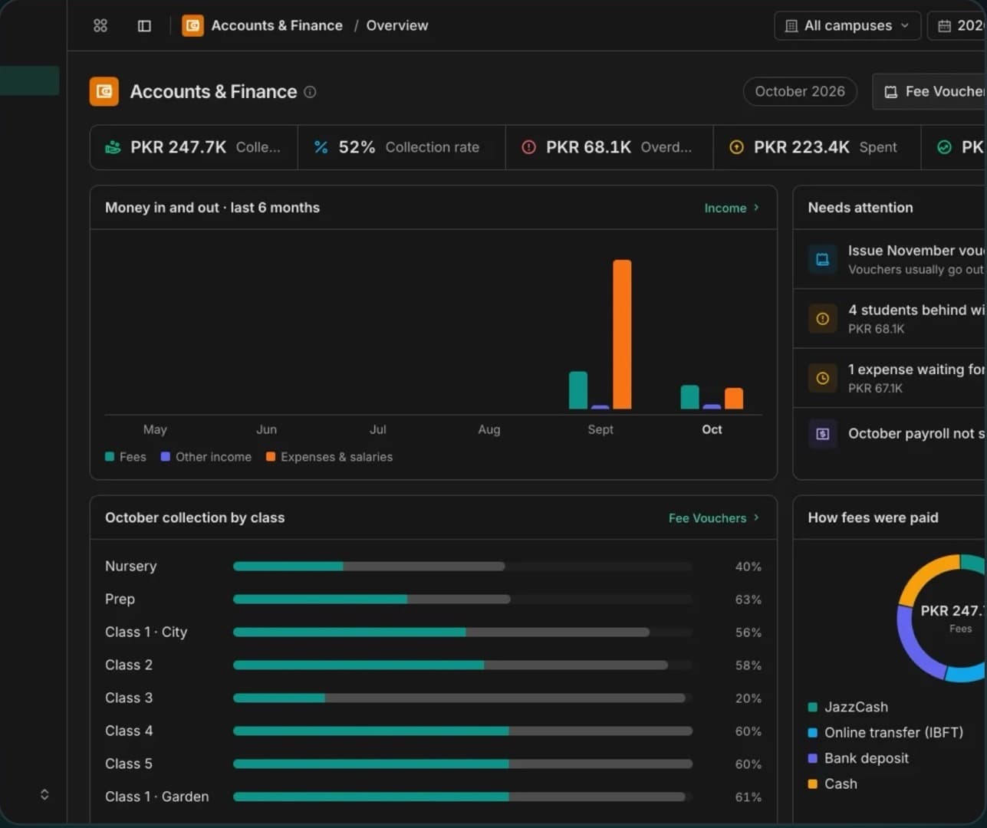Image resolution: width=987 pixels, height=828 pixels.
Task: Click the Cash legend swatch
Action: 813,784
